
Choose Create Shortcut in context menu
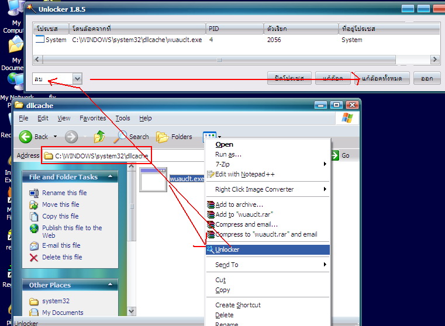tap(268, 305)
